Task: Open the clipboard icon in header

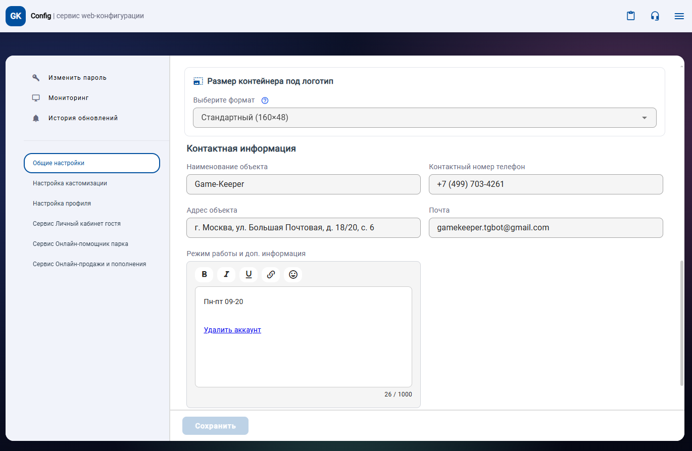Action: pyautogui.click(x=630, y=16)
